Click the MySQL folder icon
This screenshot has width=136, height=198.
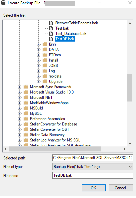[x=26, y=113]
